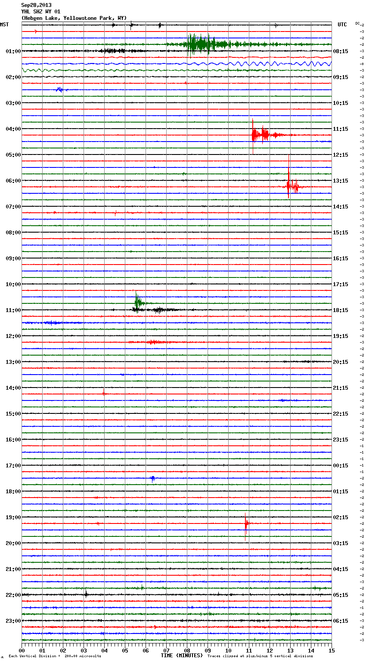The width and height of the screenshot is (366, 662).
Task: Click minute tick label 14 on the bottom axis
Action: 311,650
